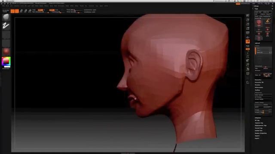Toggle PolyF polyframe display
The image size is (275, 154).
pyautogui.click(x=247, y=74)
